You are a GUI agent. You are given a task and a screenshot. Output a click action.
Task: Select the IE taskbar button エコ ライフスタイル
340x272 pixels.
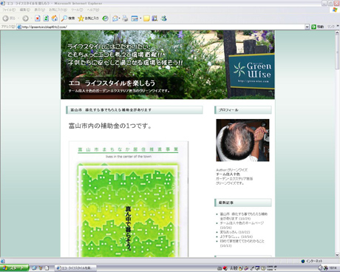(75, 268)
